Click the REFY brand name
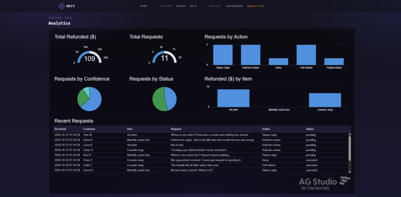Screen dimensions: 401x197 coord(71,6)
